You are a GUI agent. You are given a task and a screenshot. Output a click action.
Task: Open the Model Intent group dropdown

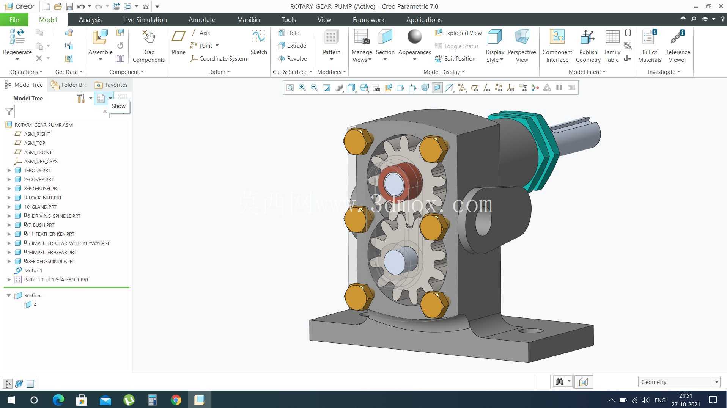point(587,72)
